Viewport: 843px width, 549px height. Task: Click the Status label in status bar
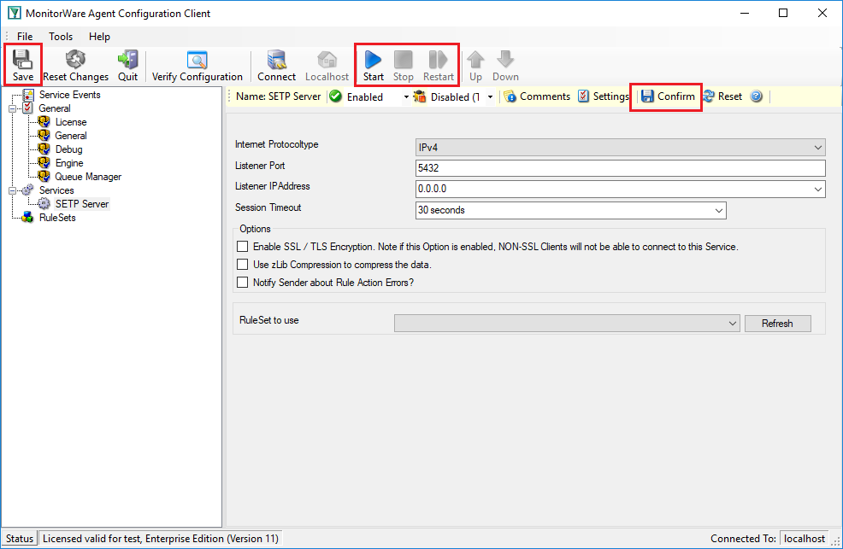tap(20, 538)
